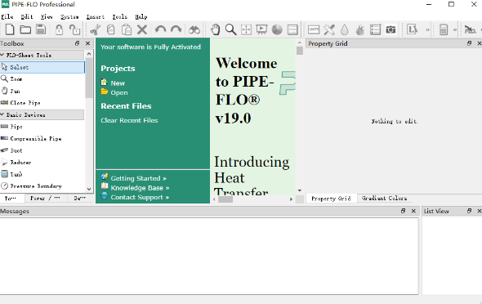Click the scissors Cut icon
482x304 pixels.
(96, 29)
